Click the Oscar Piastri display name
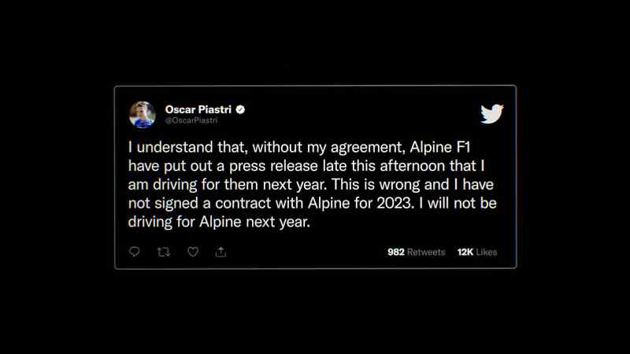 tap(198, 109)
